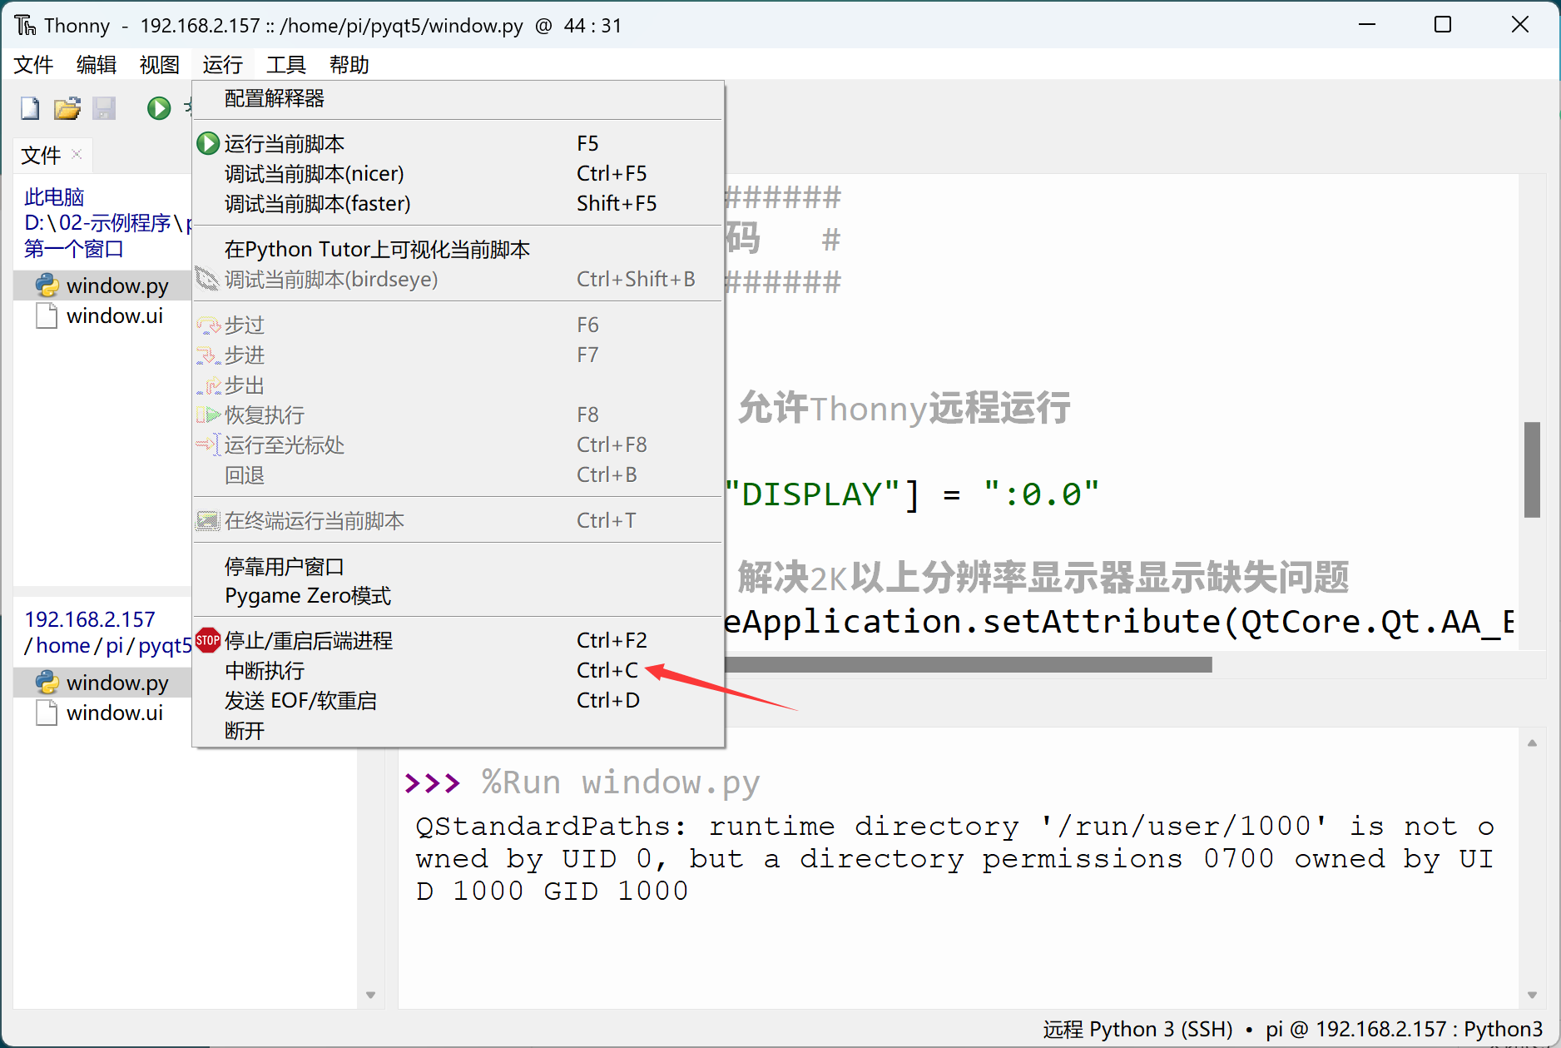Image resolution: width=1561 pixels, height=1048 pixels.
Task: Open the 视图 menu
Action: (x=160, y=65)
